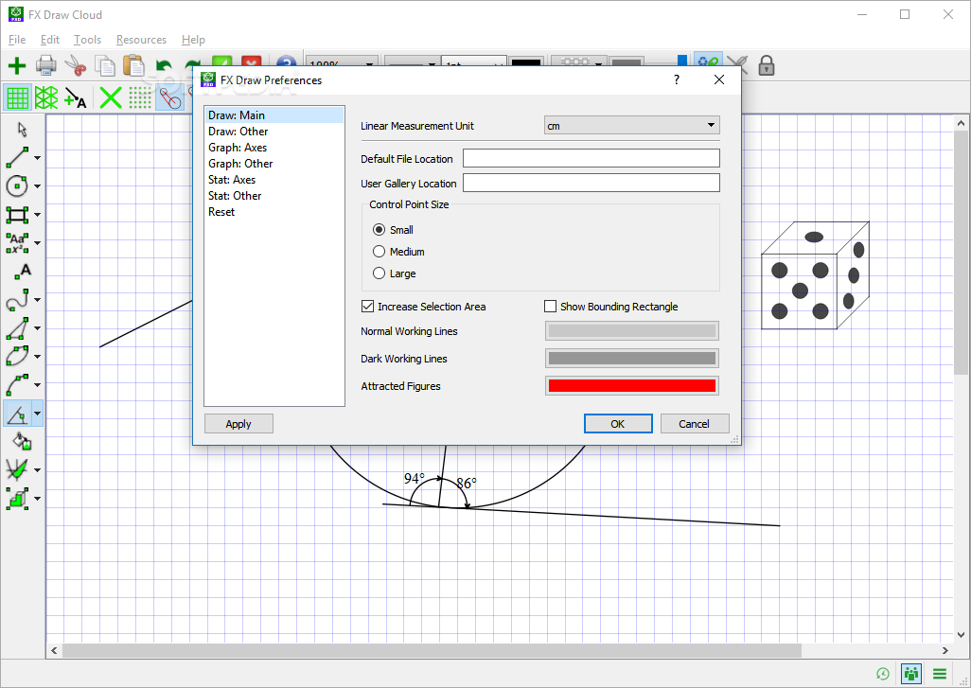Select Draw: Other preferences page
971x688 pixels.
pyautogui.click(x=274, y=132)
